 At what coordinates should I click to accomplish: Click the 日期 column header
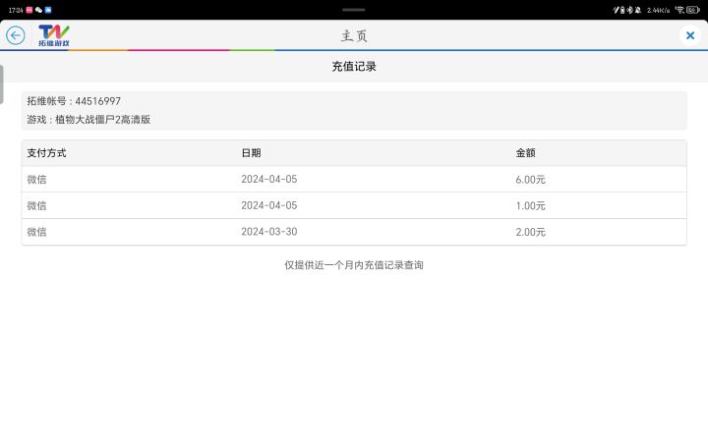point(251,153)
